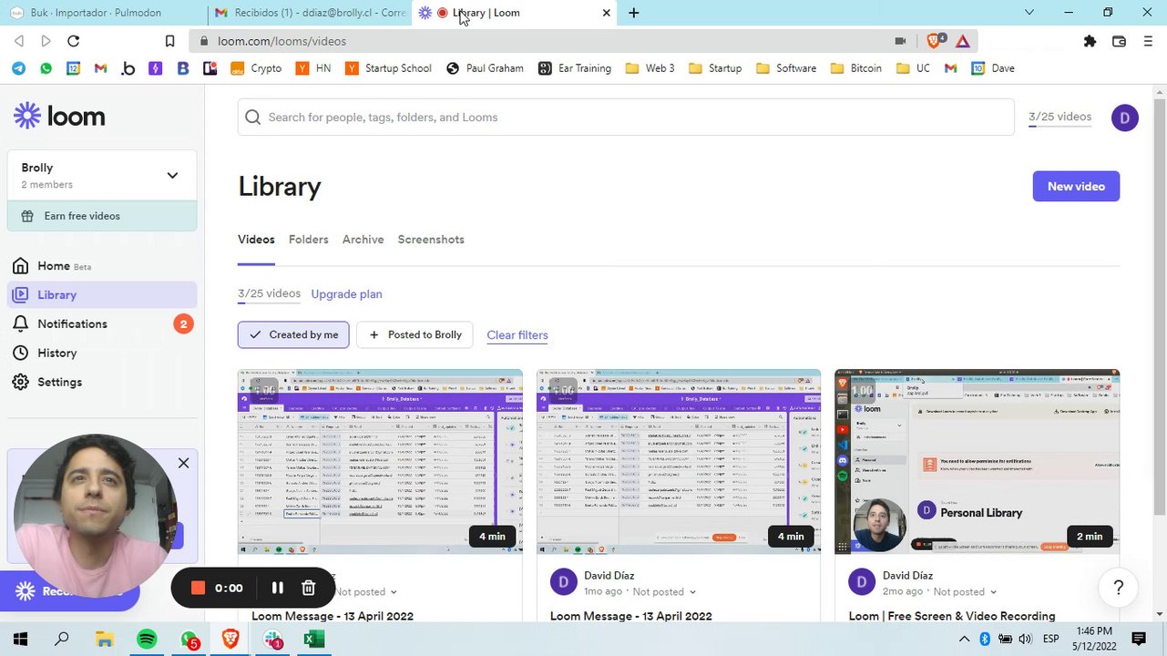Switch to the Screenshots tab

(x=431, y=240)
